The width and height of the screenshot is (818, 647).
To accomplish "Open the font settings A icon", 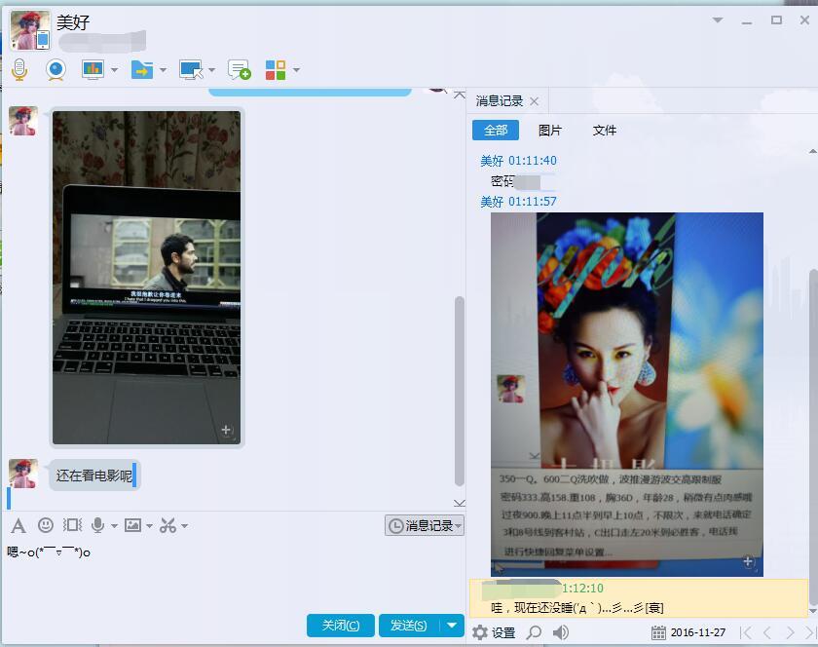I will click(x=19, y=525).
